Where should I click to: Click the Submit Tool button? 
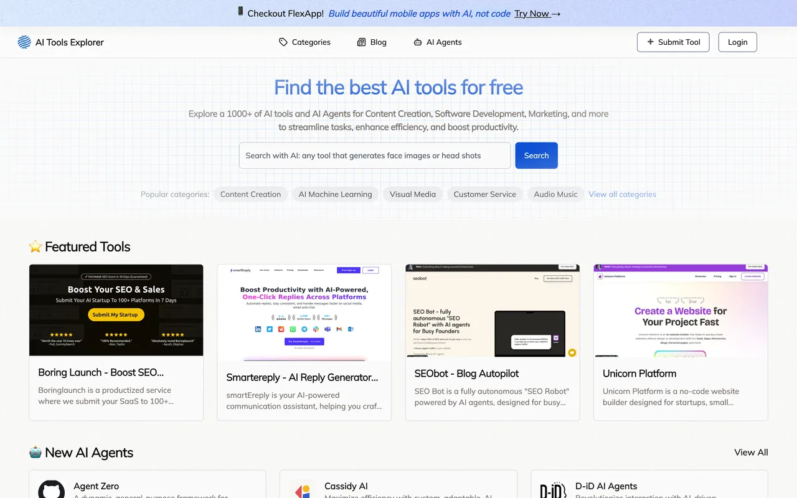click(673, 42)
